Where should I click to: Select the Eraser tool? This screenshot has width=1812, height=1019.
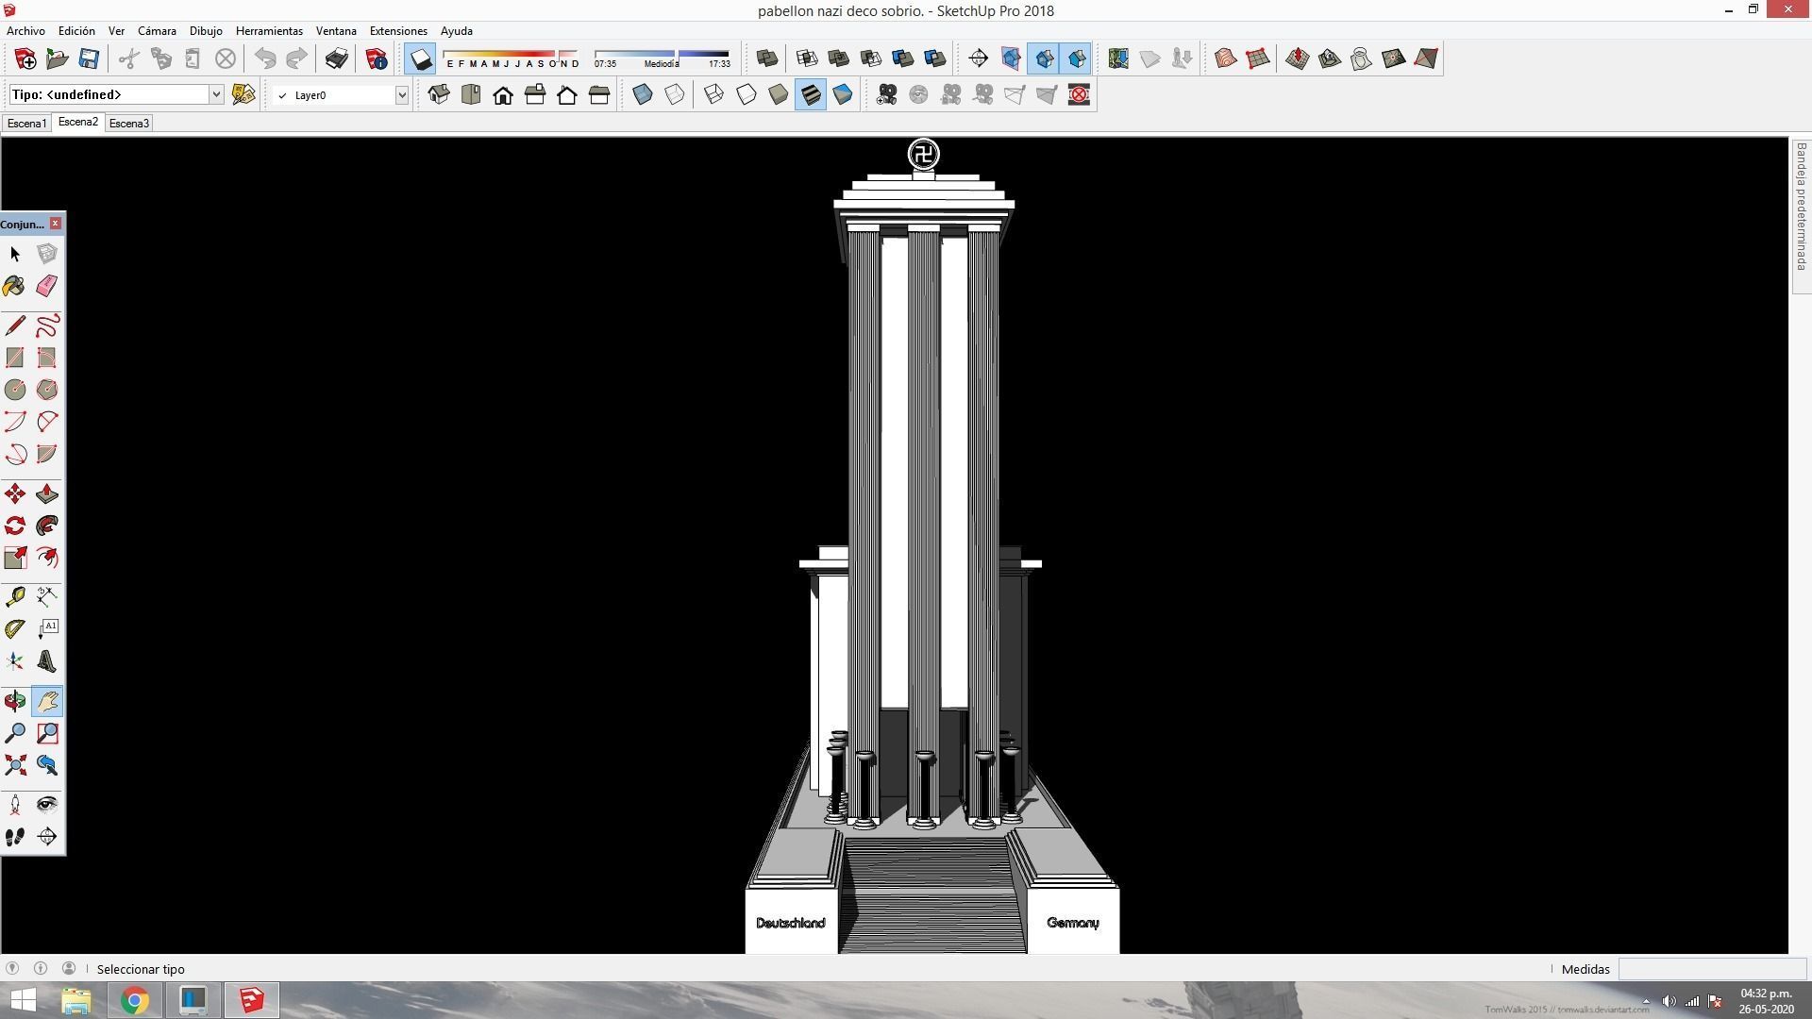[x=46, y=286]
